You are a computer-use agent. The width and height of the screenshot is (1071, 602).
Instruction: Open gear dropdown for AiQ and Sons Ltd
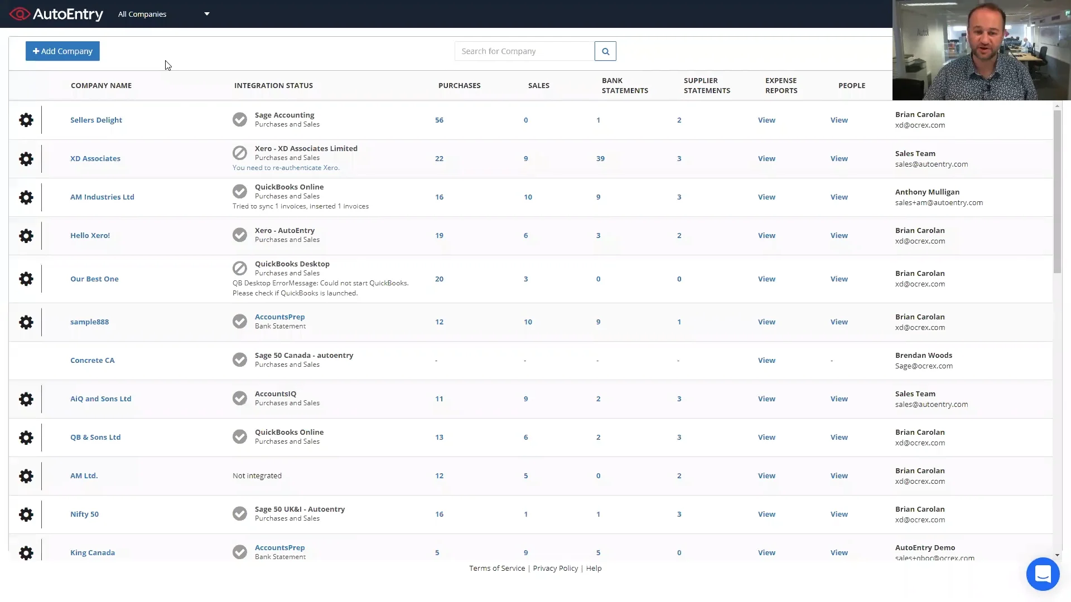(x=26, y=399)
